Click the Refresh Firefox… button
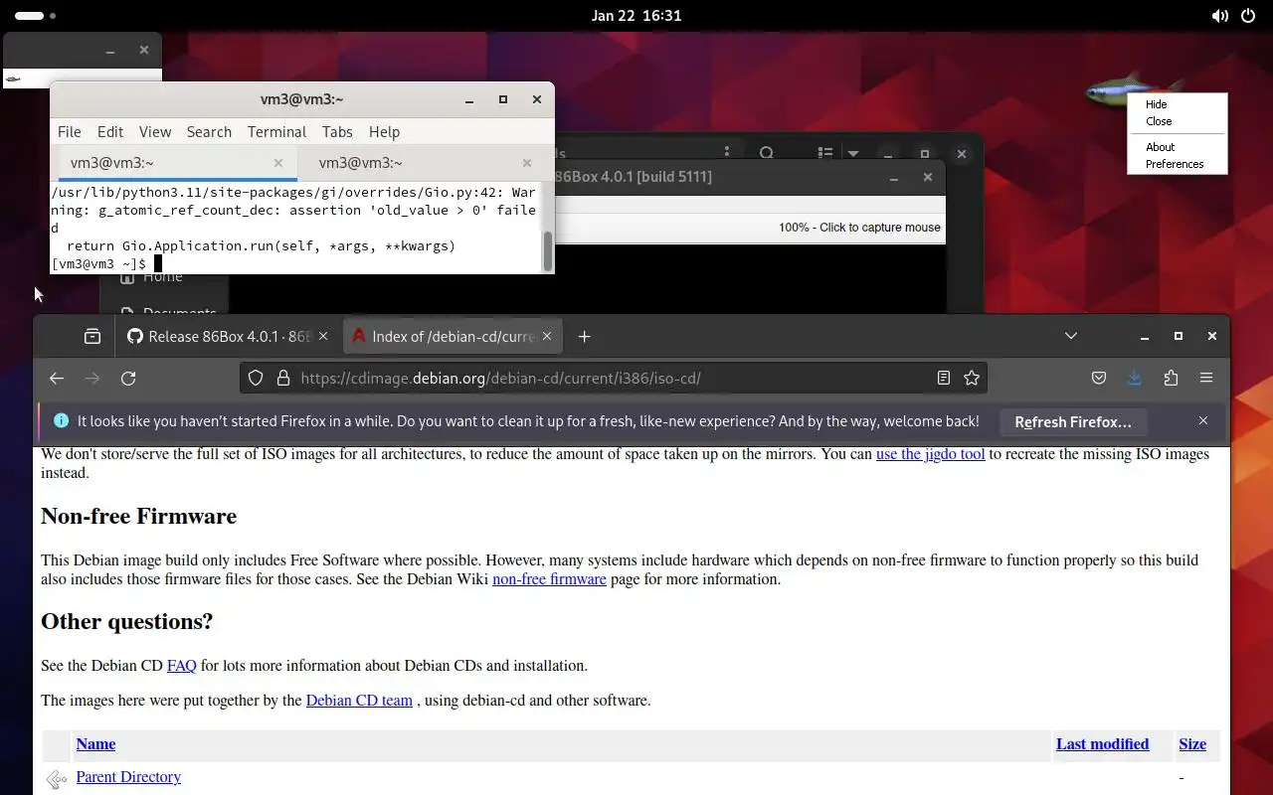This screenshot has height=795, width=1273. (x=1073, y=421)
